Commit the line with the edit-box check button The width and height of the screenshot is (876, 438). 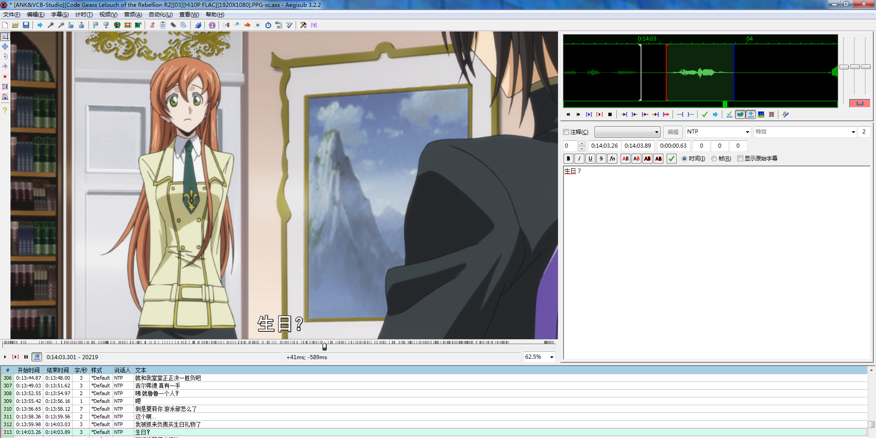point(672,159)
